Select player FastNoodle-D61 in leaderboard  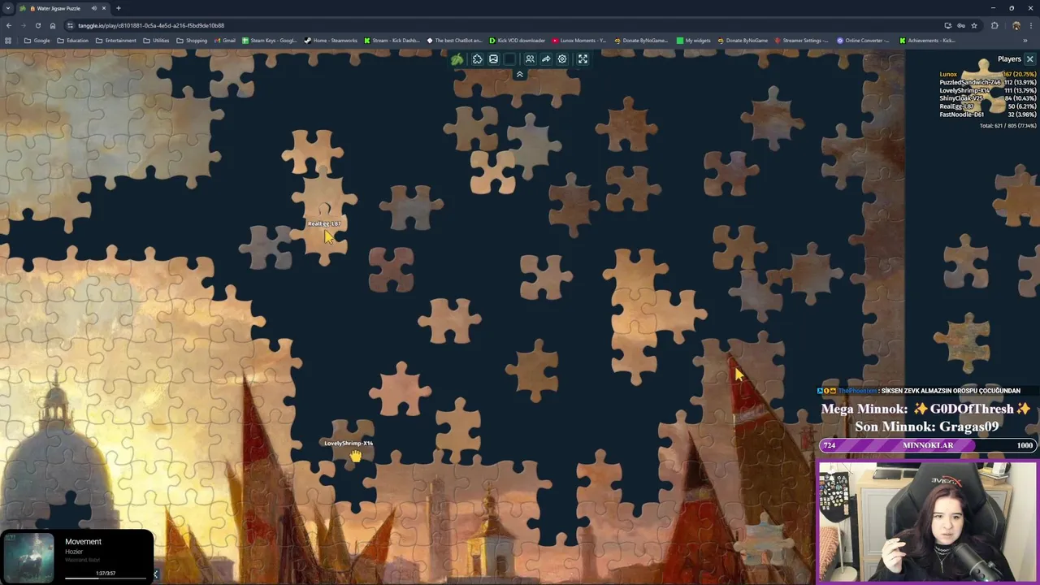987,115
